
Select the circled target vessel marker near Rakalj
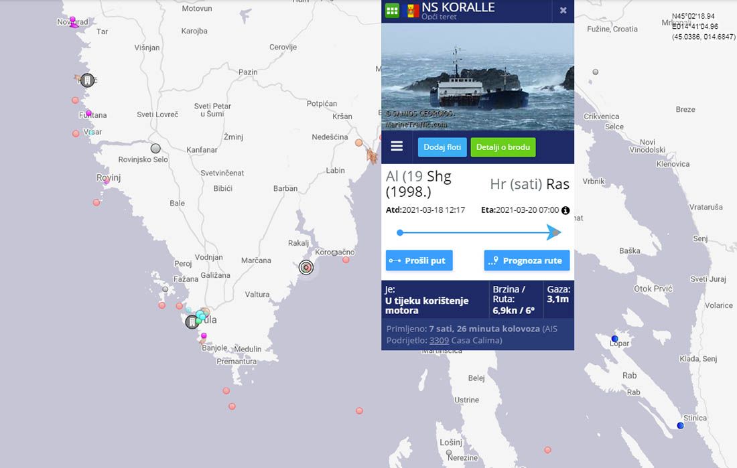click(306, 267)
